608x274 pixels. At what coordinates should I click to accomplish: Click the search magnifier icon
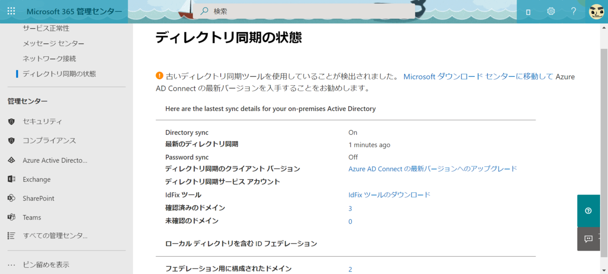coord(204,11)
